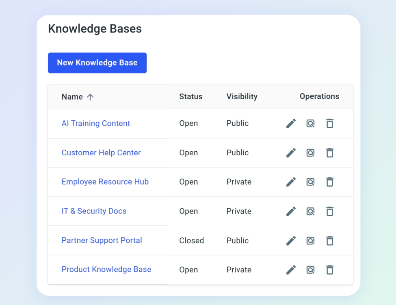This screenshot has height=305, width=396.
Task: Preview IT & Security Docs row
Action: click(310, 211)
